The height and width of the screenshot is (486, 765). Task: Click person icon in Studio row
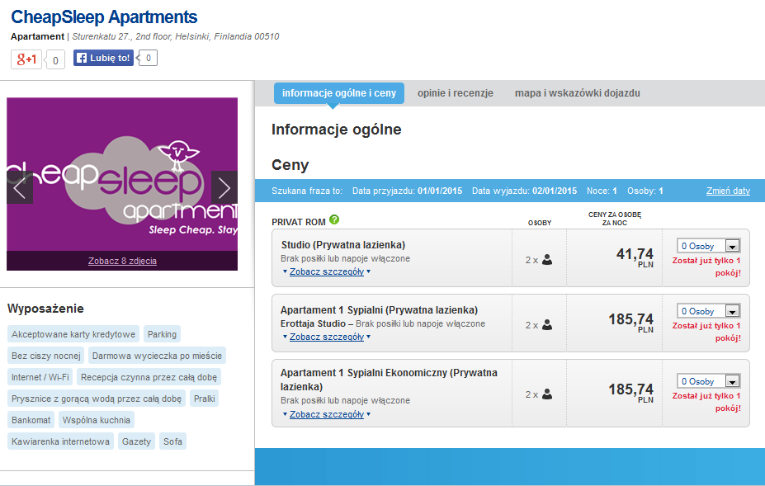547,260
